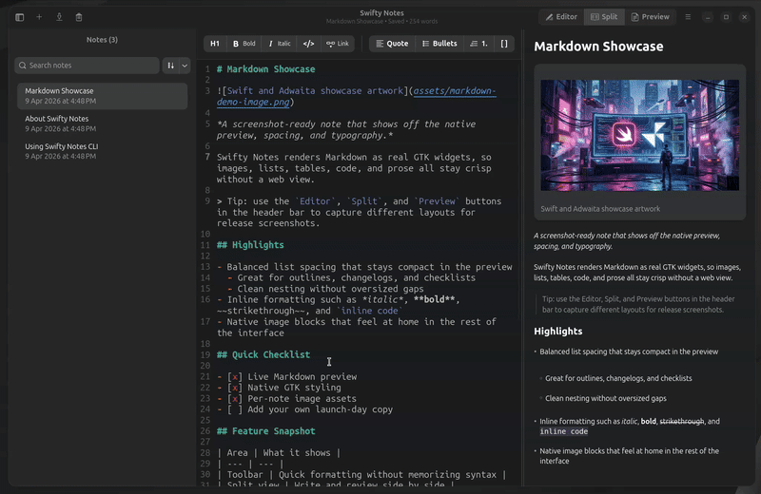This screenshot has width=761, height=494.
Task: Insert a Link from toolbar
Action: click(337, 44)
